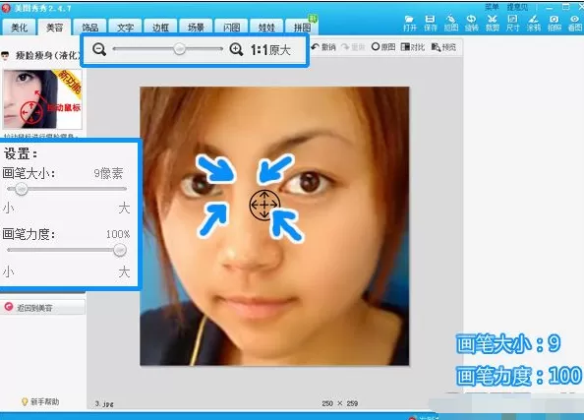
Task: Click the 旋转 (Rotate) icon
Action: [x=472, y=23]
